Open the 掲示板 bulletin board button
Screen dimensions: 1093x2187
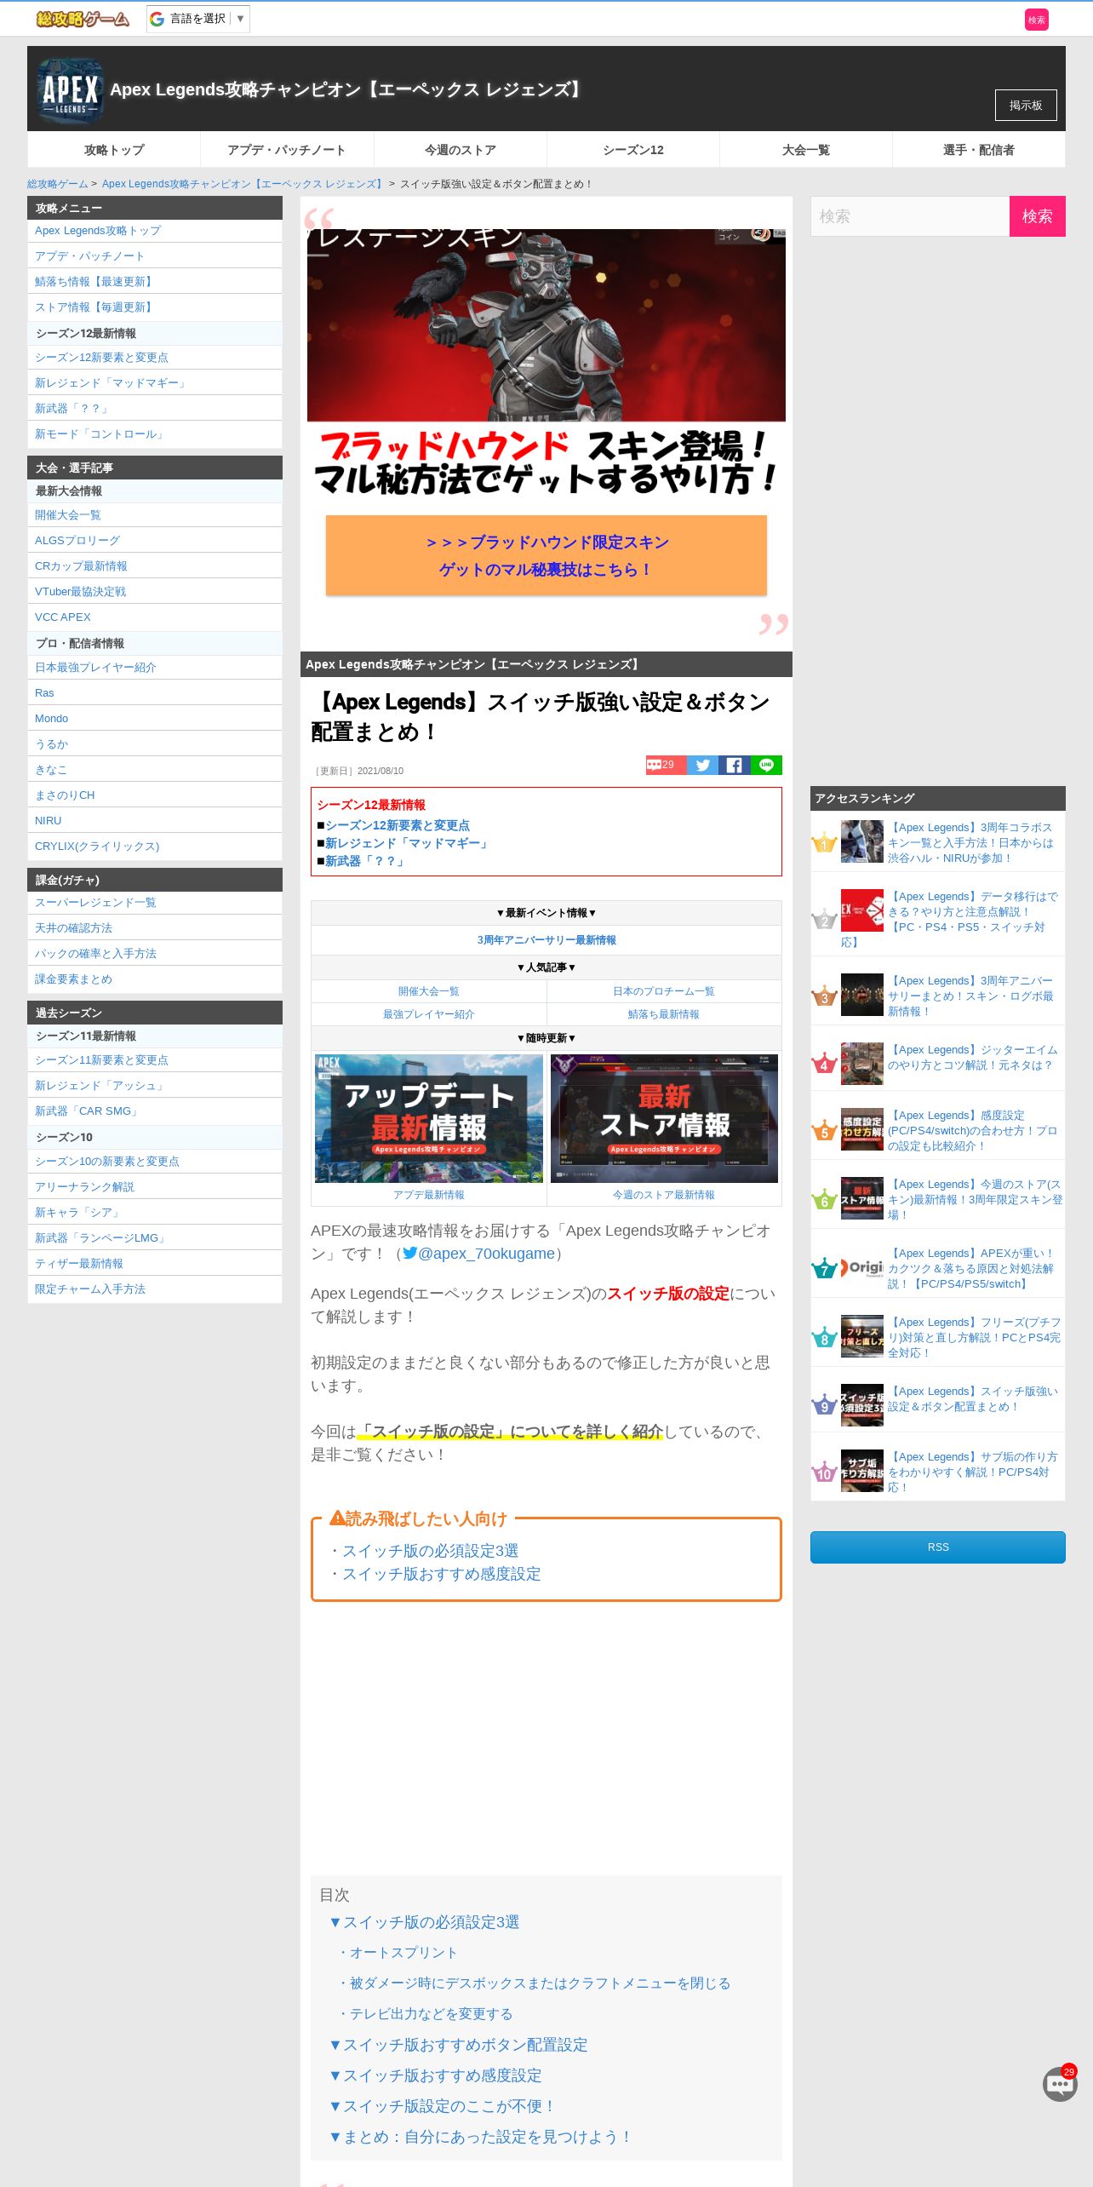(x=1026, y=105)
